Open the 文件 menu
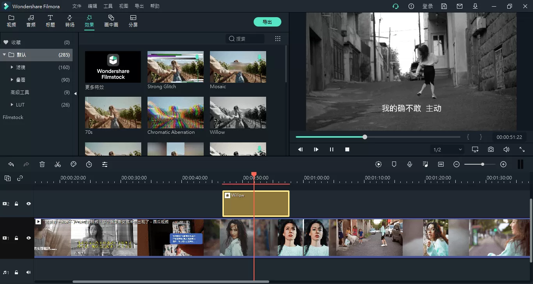533x284 pixels. coord(77,6)
